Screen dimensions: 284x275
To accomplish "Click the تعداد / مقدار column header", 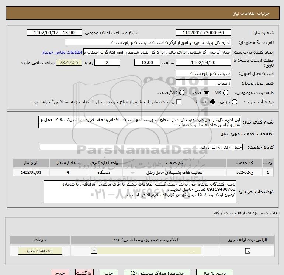I will pos(68,163).
